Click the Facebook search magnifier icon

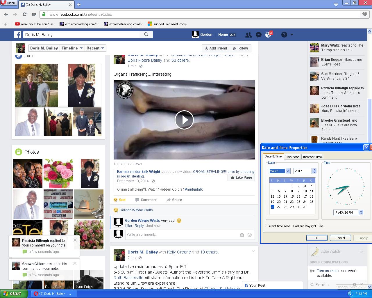tap(146, 35)
